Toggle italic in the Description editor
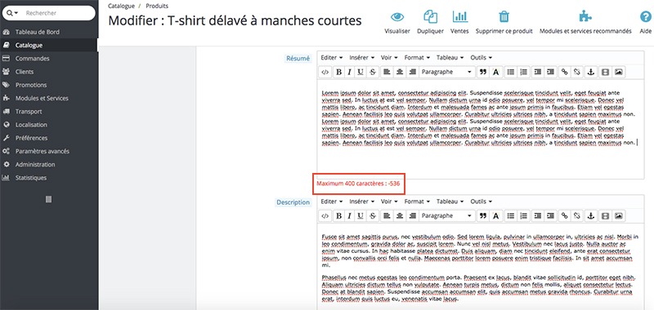The width and height of the screenshot is (654, 310). click(x=350, y=215)
